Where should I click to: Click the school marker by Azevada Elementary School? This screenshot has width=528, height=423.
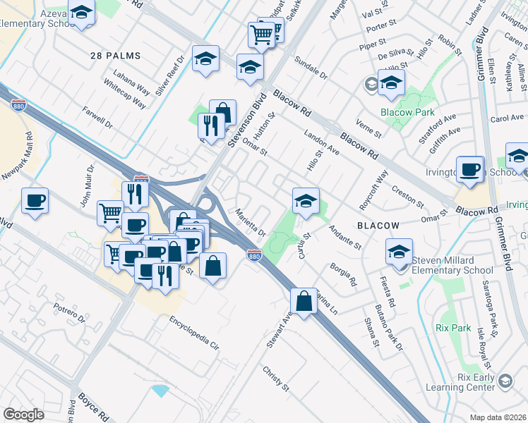81,13
